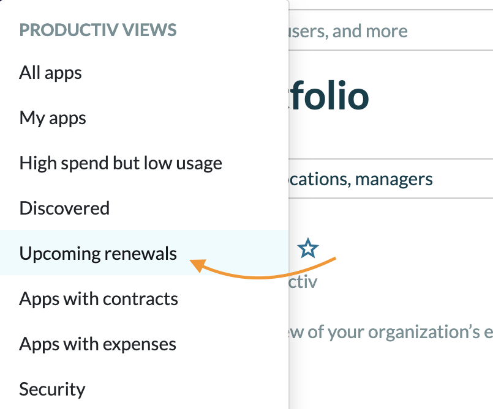493x409 pixels.
Task: Click empty panel space right of Security
Action: (184, 389)
